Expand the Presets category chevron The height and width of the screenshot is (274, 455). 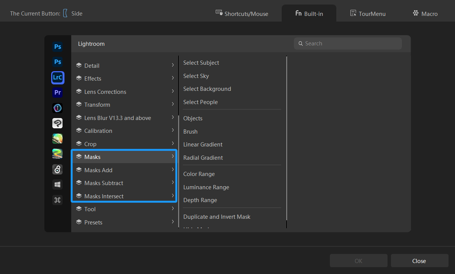[x=173, y=222]
